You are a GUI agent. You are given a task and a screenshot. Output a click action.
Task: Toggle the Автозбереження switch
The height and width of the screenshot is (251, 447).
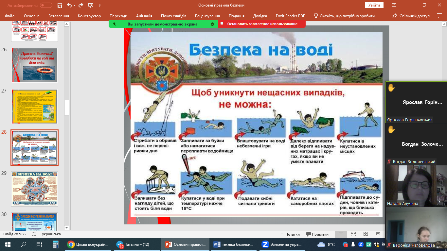[46, 5]
